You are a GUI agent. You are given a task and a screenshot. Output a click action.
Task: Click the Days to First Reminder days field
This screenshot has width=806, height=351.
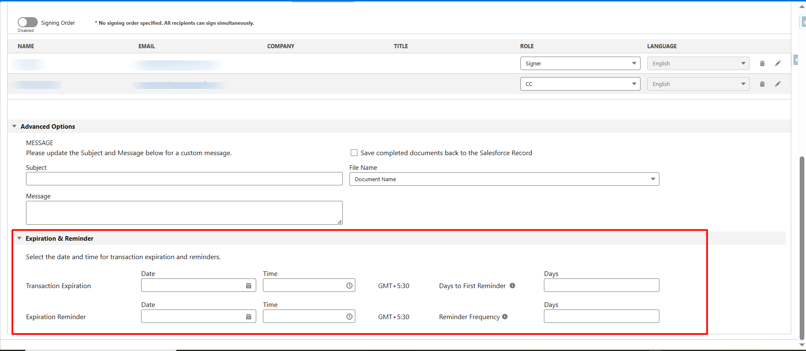click(x=601, y=285)
